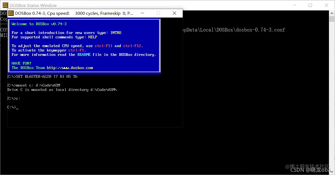335x175 pixels.
Task: Click 'Drive C is mounted as local directory' line
Action: coord(62,90)
